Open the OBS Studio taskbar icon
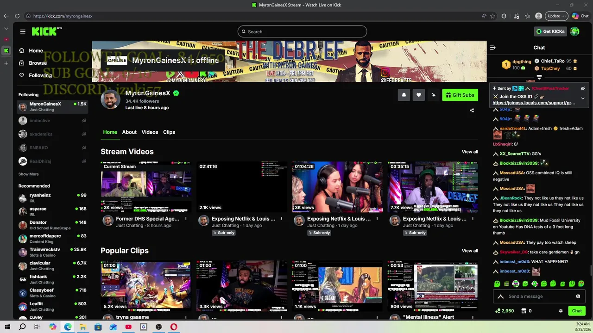Image resolution: width=593 pixels, height=333 pixels. [x=158, y=327]
